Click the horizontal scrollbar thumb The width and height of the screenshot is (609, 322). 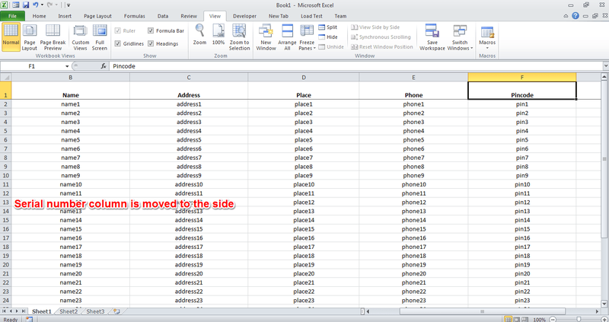coord(483,311)
